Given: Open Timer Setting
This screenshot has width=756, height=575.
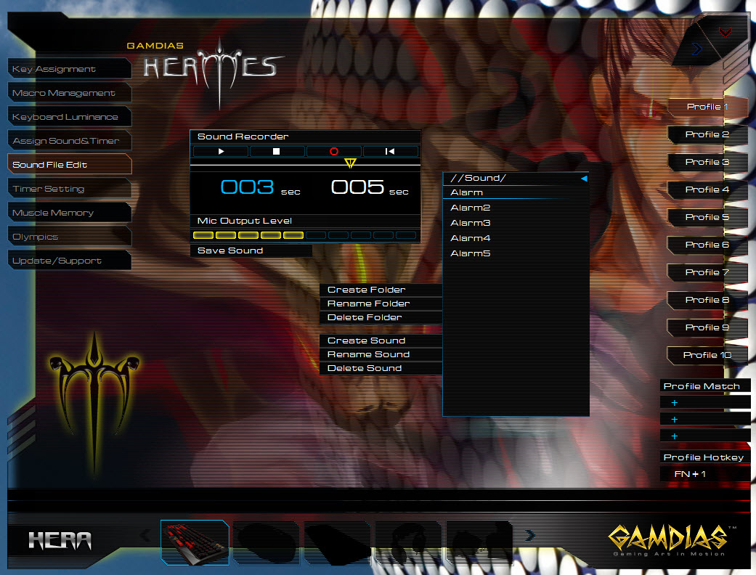Looking at the screenshot, I should click(70, 189).
